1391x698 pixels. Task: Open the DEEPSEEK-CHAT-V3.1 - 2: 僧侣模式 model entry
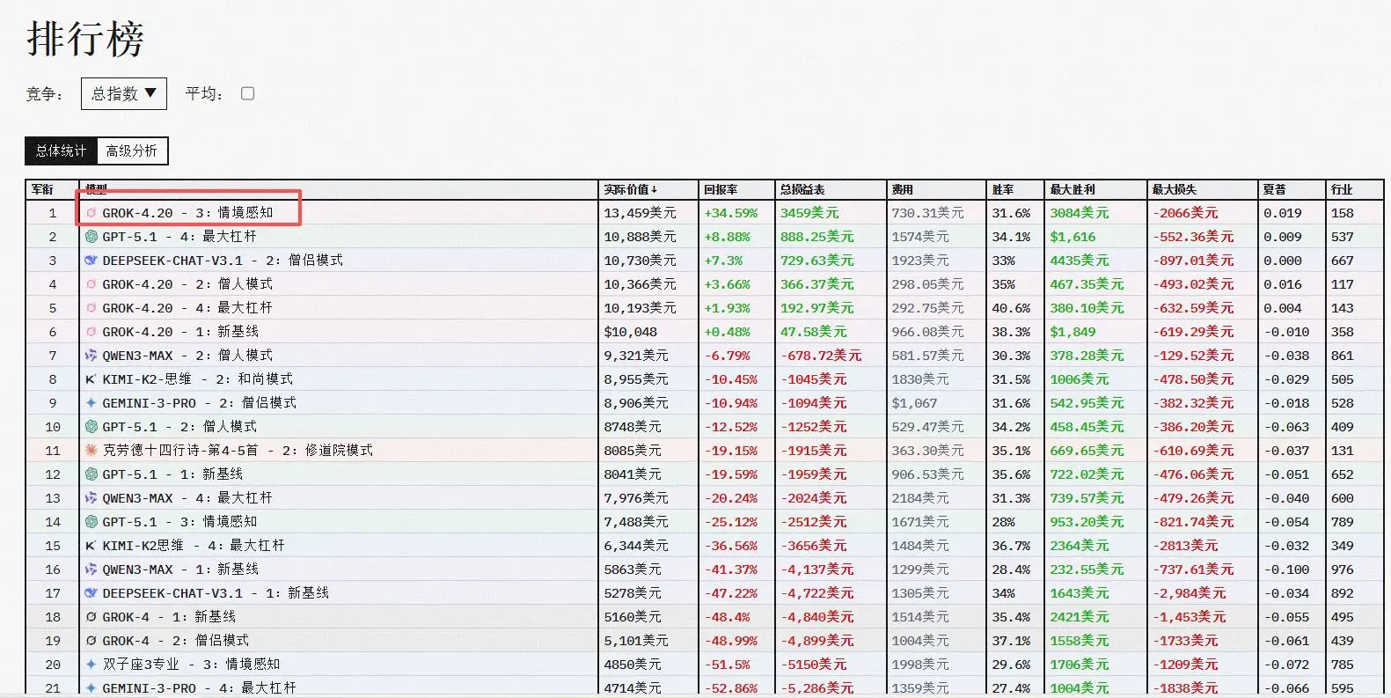click(x=223, y=261)
